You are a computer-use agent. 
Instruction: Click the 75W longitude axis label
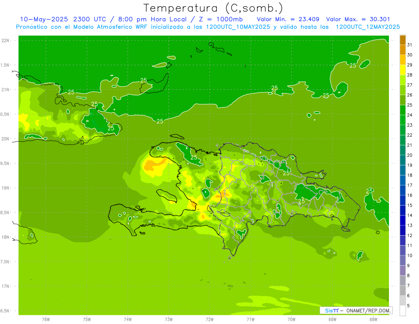[x=87, y=319]
